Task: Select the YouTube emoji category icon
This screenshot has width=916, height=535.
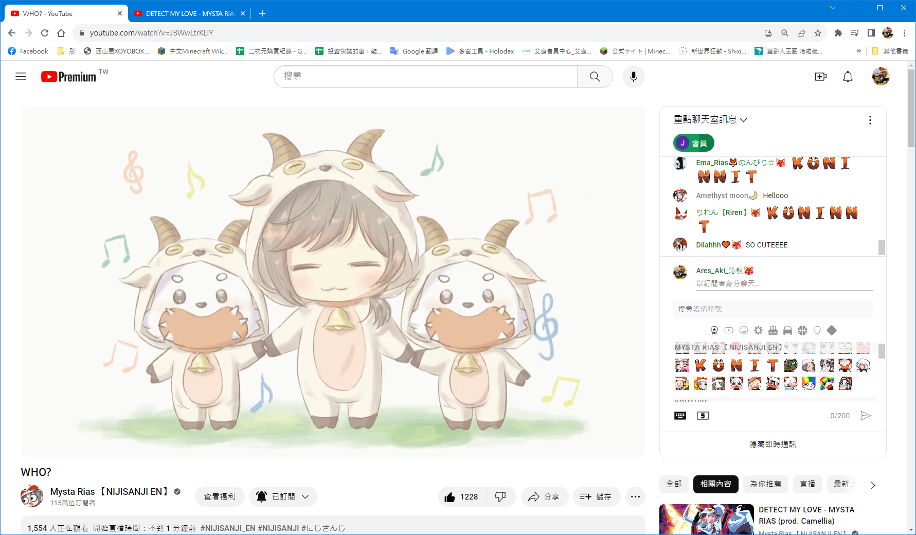Action: [x=729, y=330]
